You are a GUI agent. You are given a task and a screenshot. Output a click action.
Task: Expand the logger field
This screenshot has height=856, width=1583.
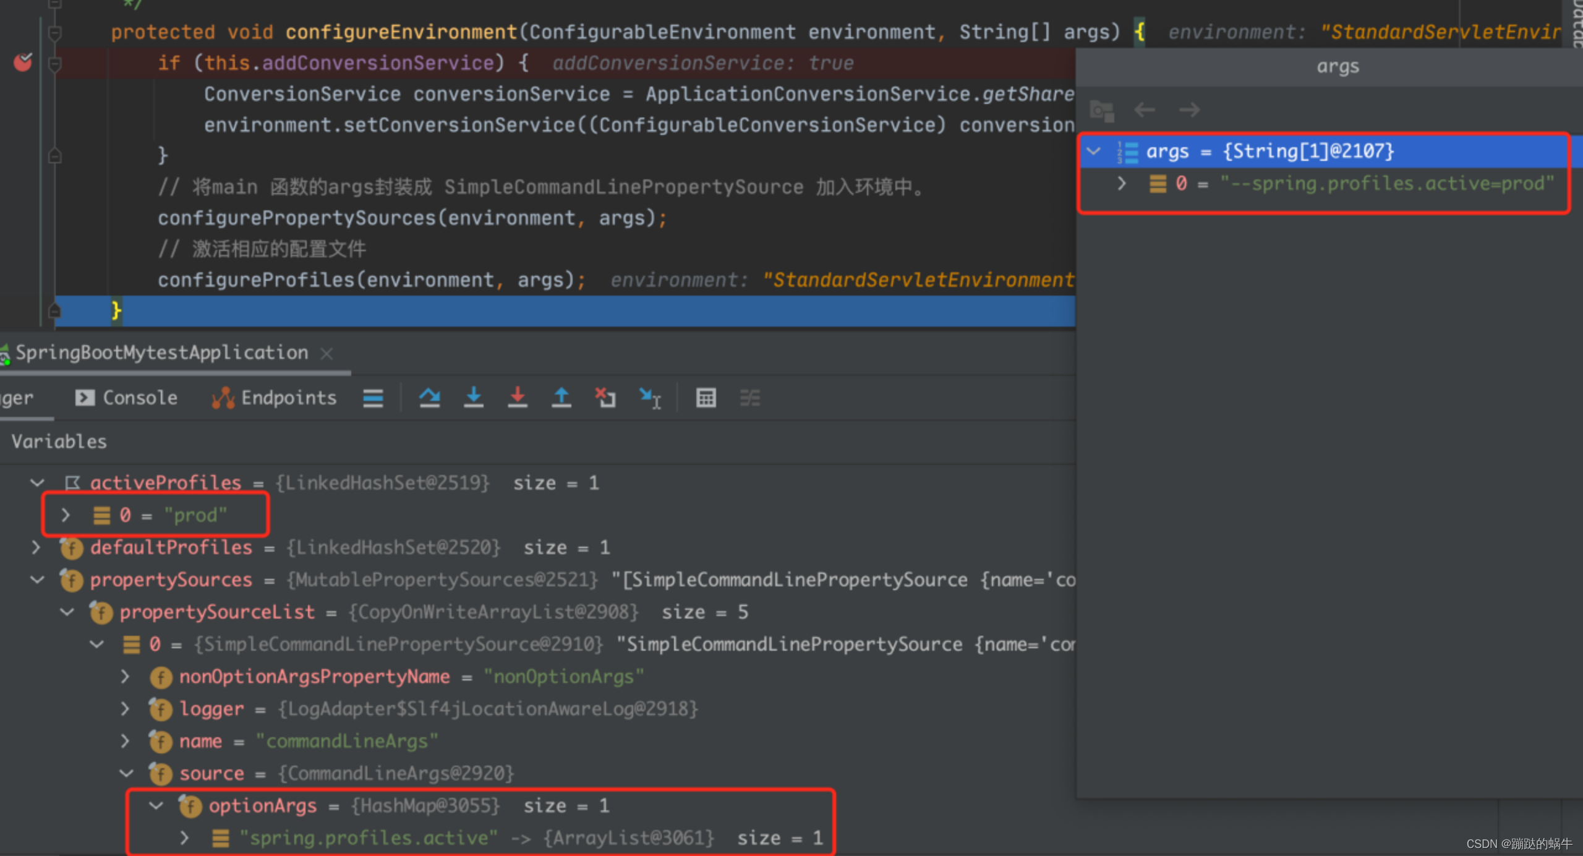click(125, 709)
